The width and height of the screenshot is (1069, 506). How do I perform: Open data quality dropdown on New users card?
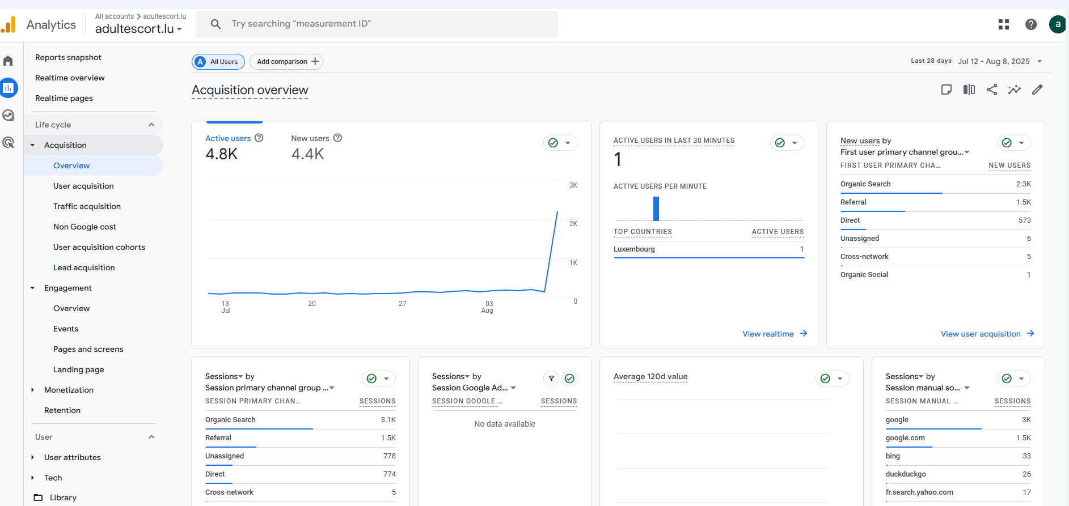[x=1014, y=143]
